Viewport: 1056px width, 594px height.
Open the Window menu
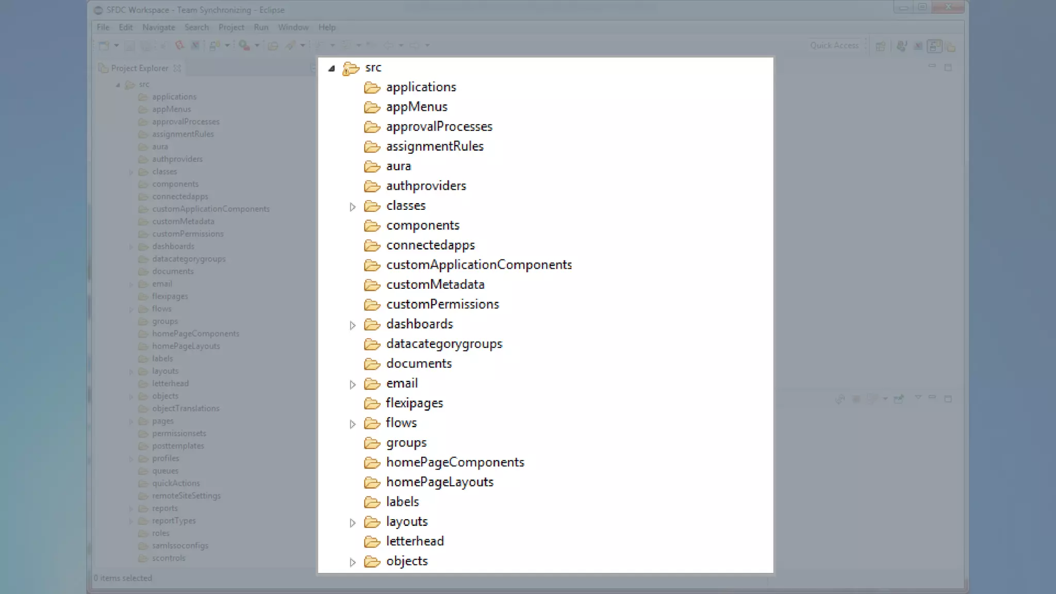(293, 27)
